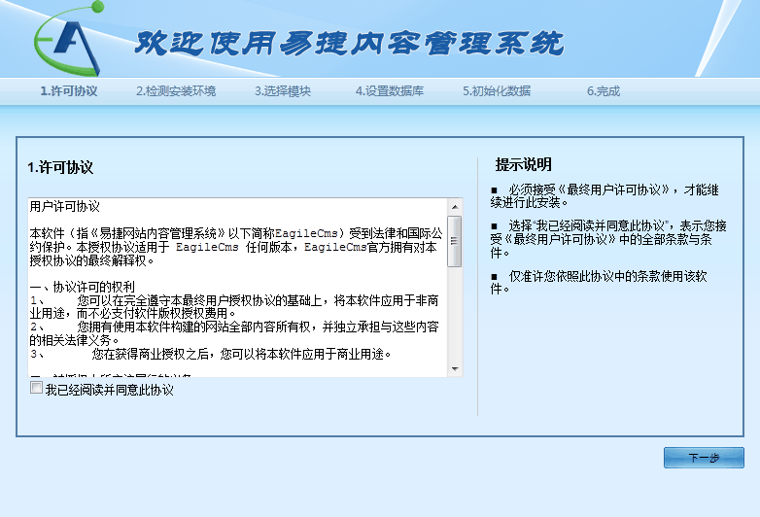This screenshot has width=760, height=517.
Task: Select the 3.选择模块 step tab
Action: 283,91
